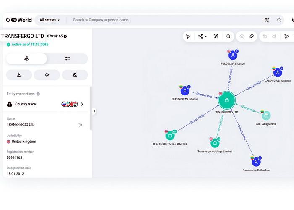
Task: Expand the Country trace chevron
Action: point(82,104)
